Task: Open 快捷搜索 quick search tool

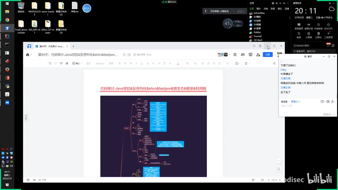Action: (x=318, y=26)
